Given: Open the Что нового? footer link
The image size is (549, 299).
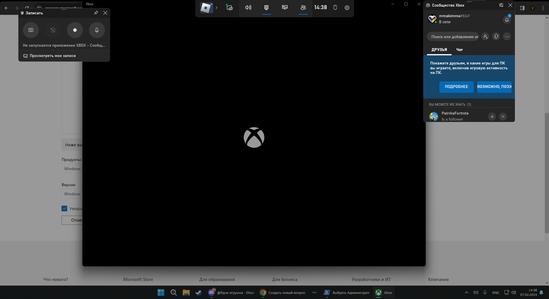Looking at the screenshot, I should 56,280.
